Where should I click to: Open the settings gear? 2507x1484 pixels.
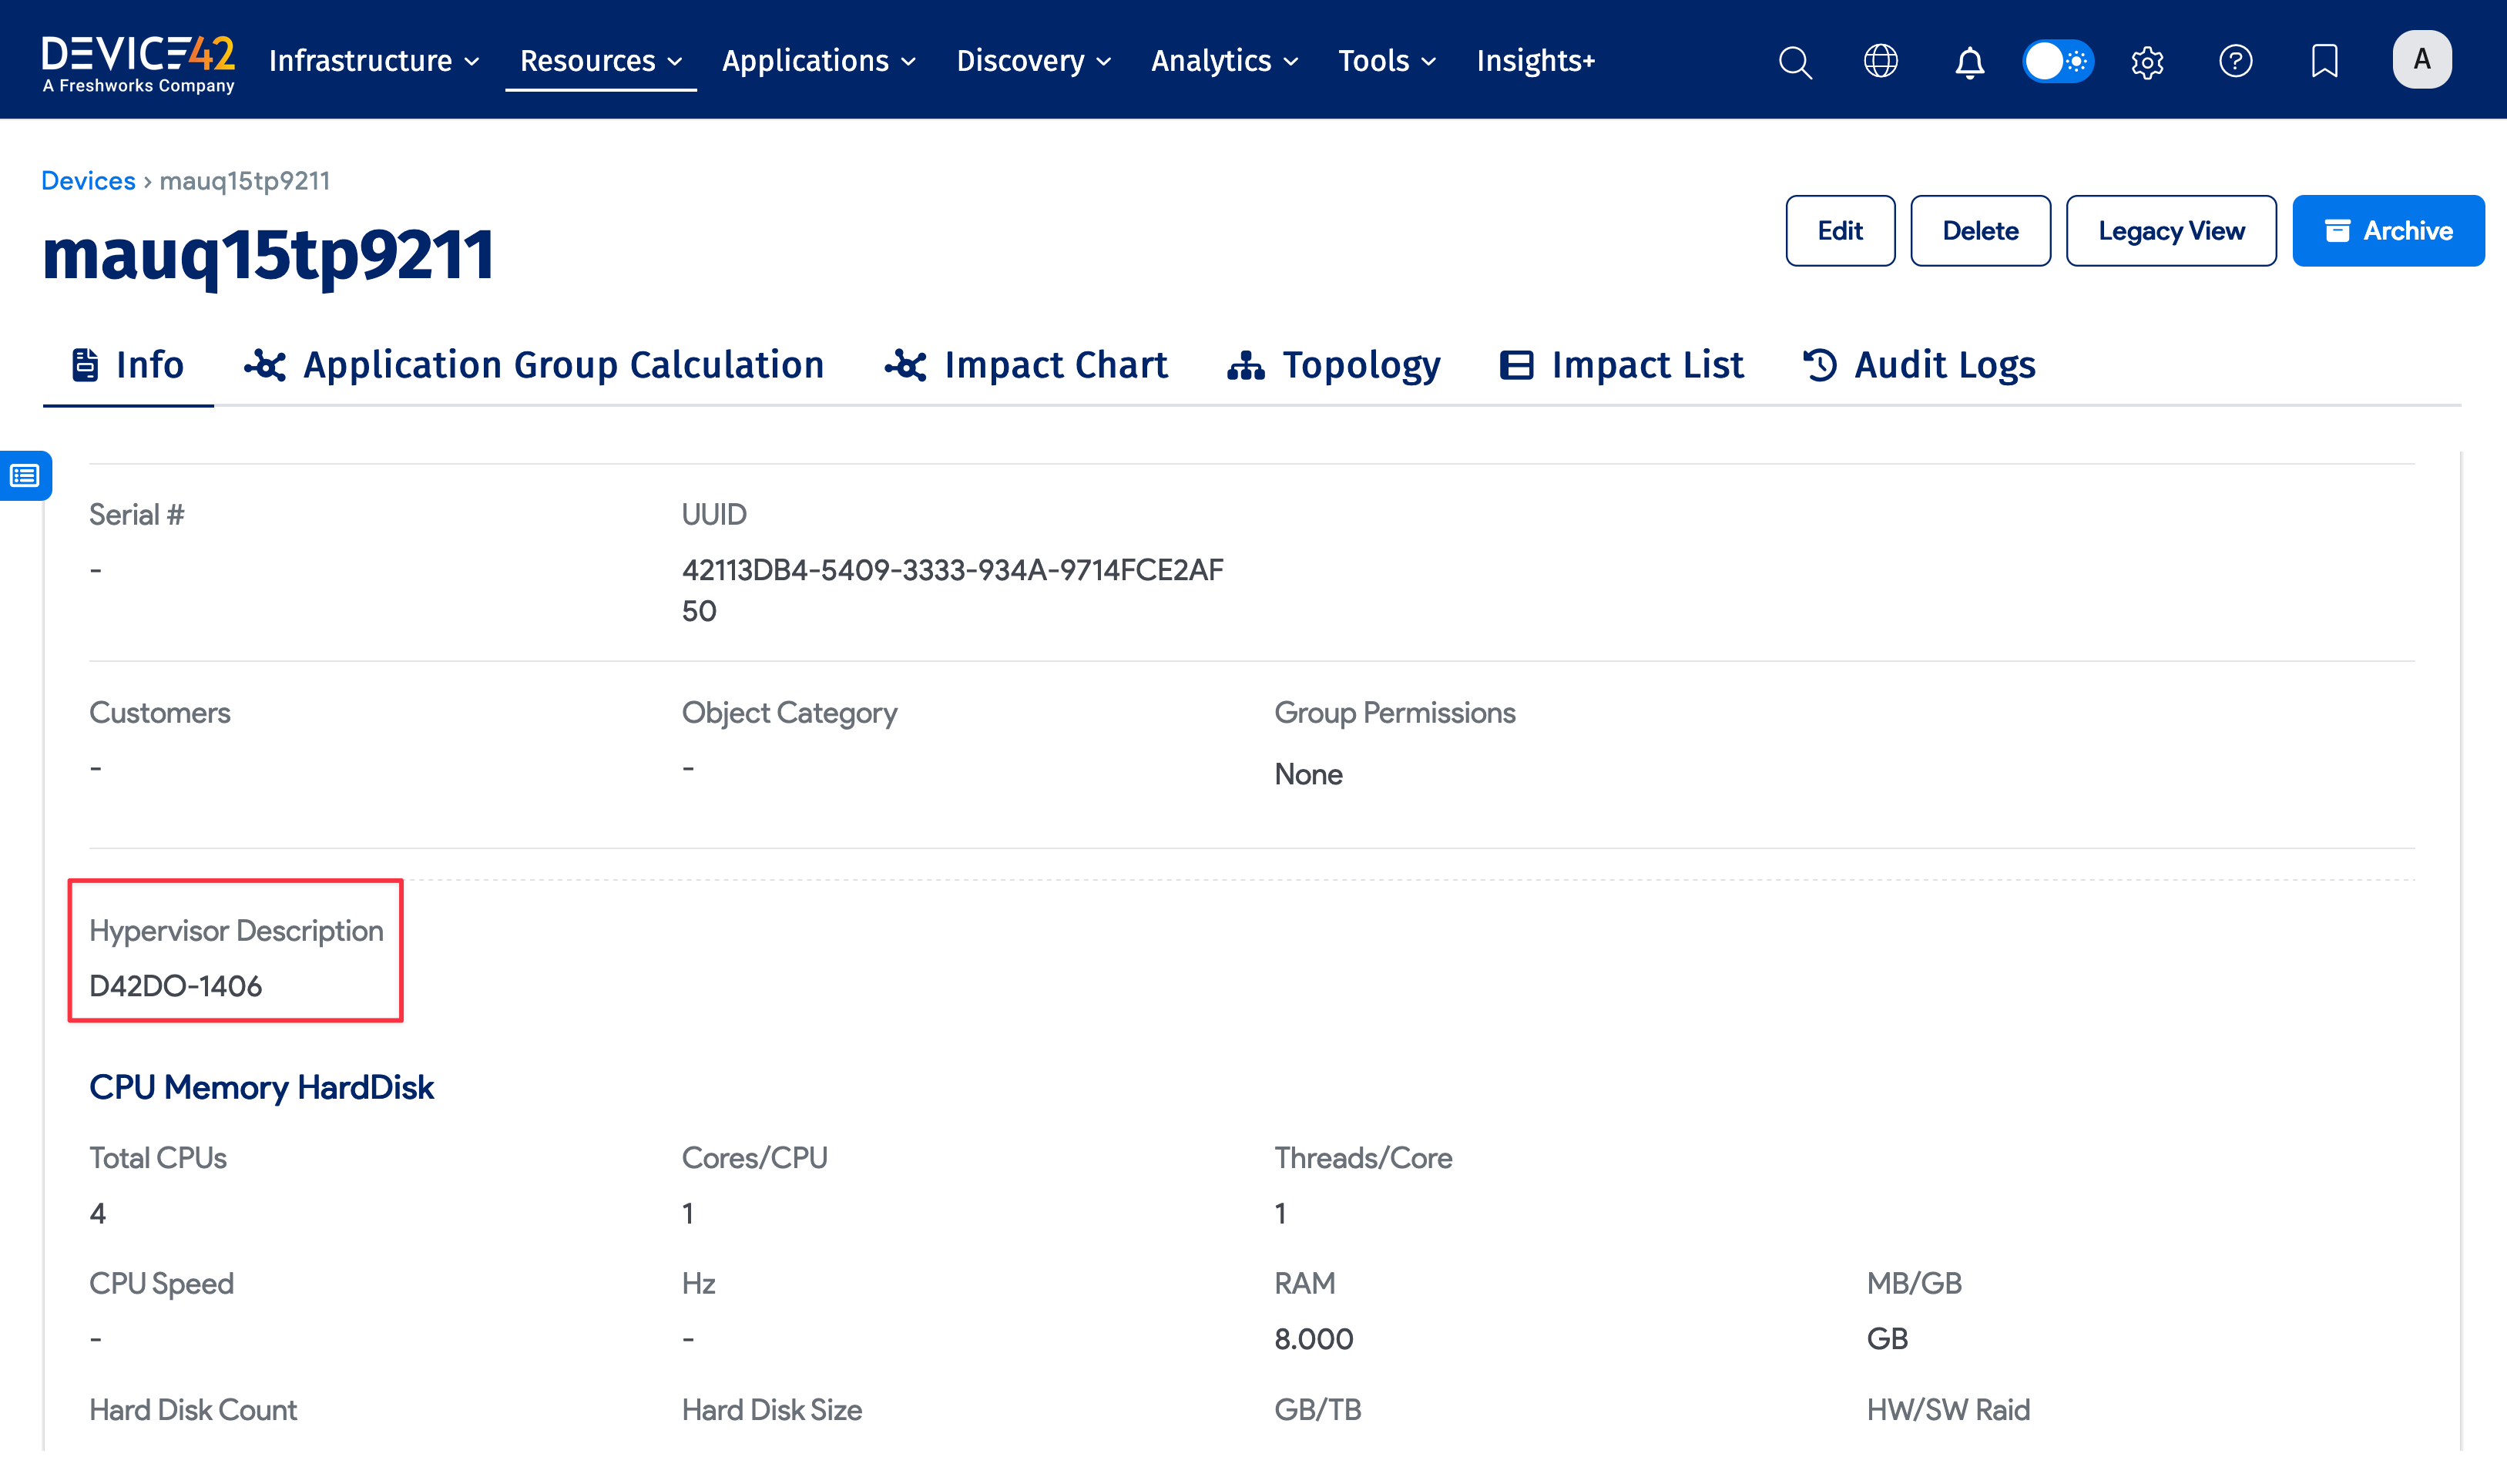2147,62
